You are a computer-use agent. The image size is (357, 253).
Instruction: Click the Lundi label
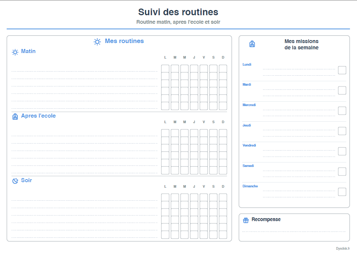(x=247, y=64)
